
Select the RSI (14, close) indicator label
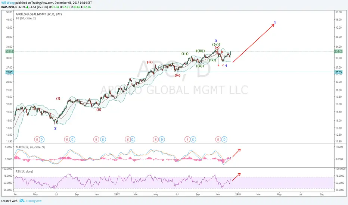[24, 171]
